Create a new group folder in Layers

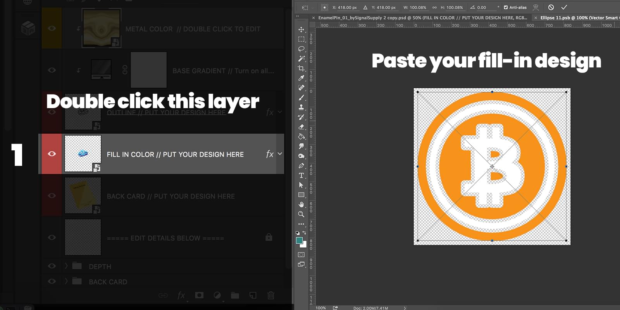[235, 295]
